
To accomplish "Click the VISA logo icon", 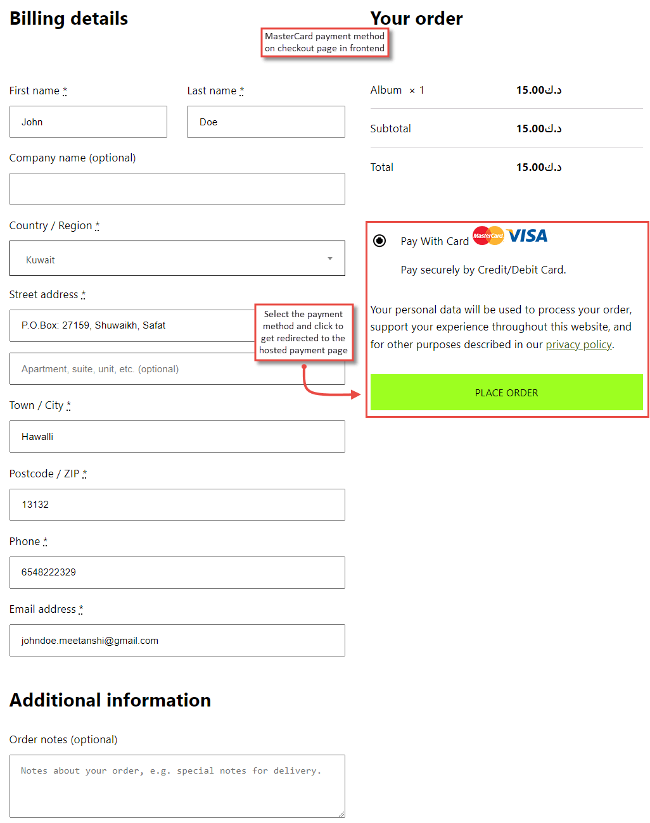I will [x=527, y=236].
